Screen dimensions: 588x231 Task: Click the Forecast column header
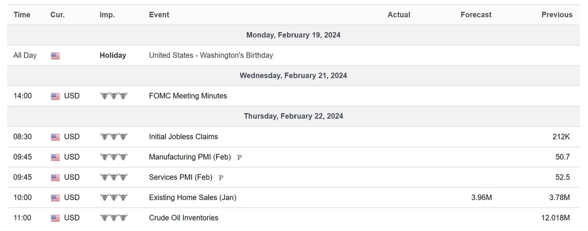pos(476,15)
